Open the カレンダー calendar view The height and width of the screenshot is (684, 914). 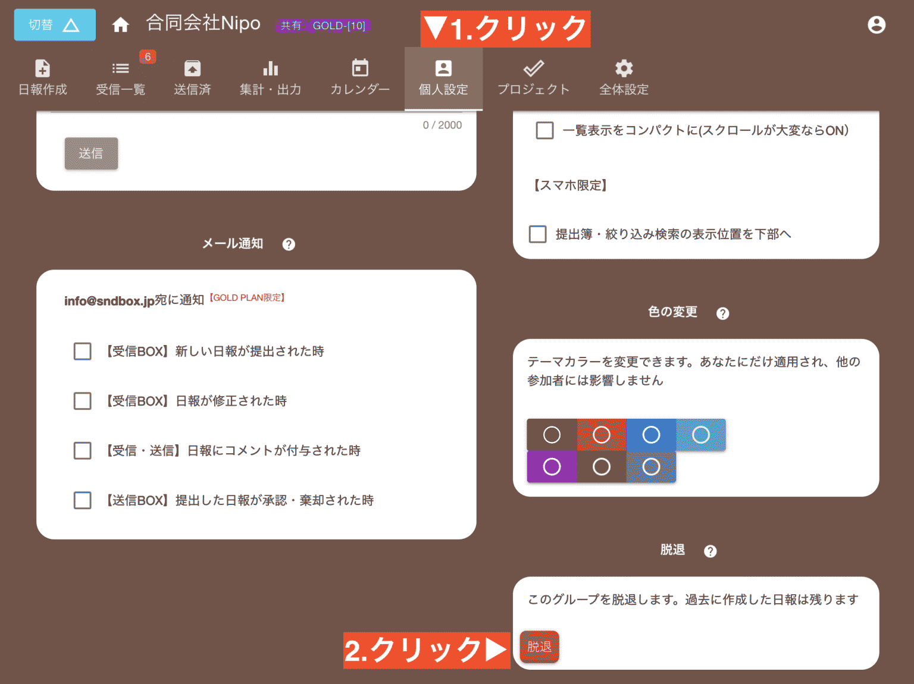[x=359, y=77]
